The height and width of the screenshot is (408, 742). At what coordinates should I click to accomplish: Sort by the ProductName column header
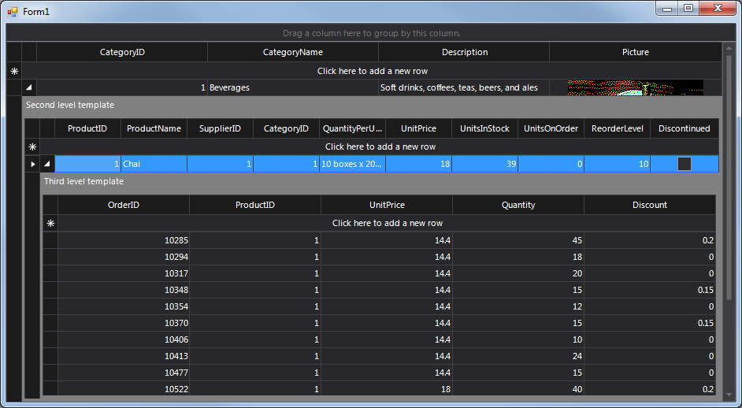click(154, 128)
